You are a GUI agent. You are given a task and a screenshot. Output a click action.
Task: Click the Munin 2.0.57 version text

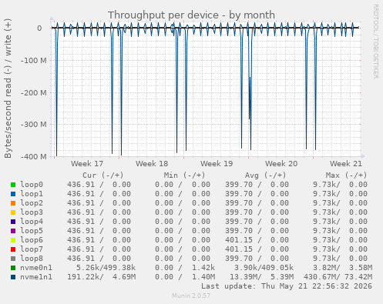point(191,296)
